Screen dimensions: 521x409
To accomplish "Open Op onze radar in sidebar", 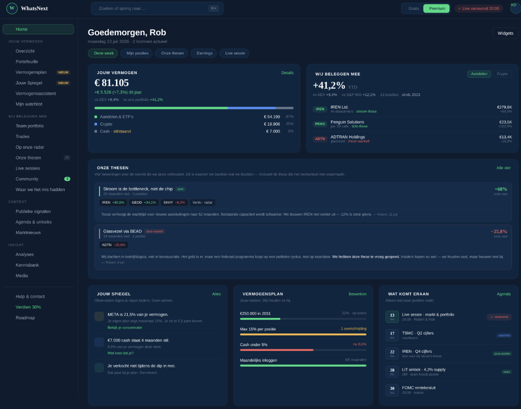I will tap(38, 147).
